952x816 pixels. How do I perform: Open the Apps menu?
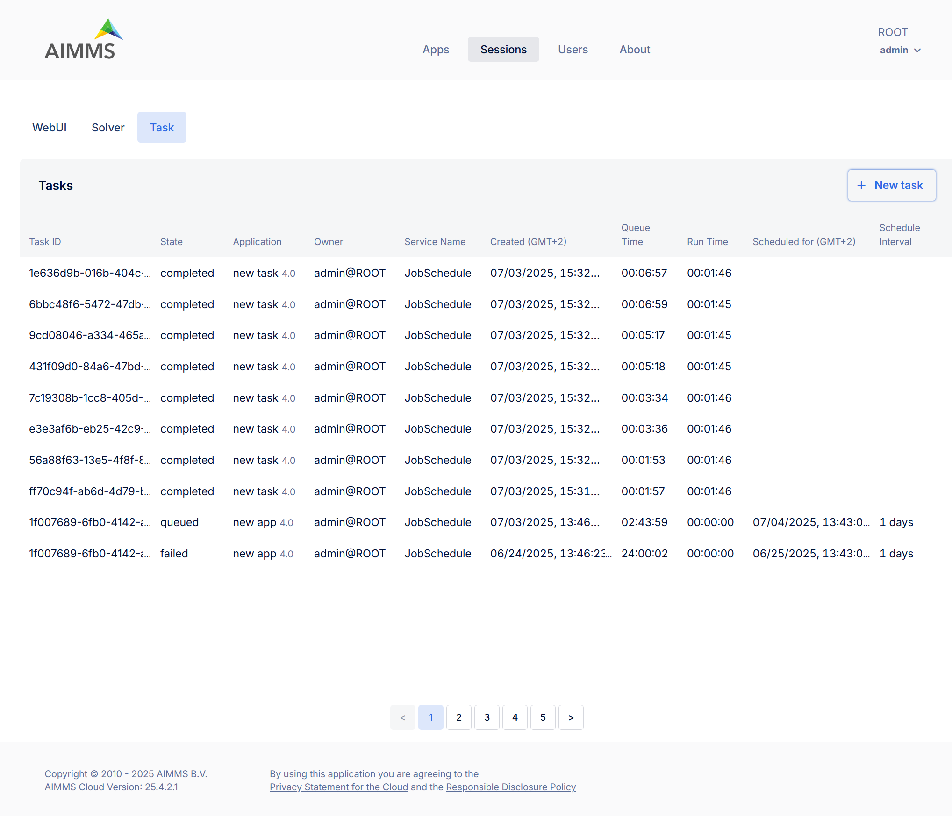(436, 50)
